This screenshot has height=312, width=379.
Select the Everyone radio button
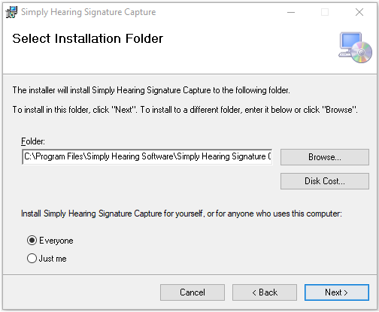coord(32,241)
